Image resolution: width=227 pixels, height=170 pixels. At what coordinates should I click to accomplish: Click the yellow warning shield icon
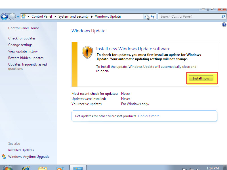87,52
